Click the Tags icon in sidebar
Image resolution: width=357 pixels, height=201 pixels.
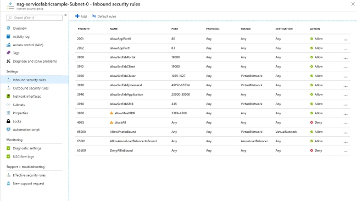click(8, 53)
